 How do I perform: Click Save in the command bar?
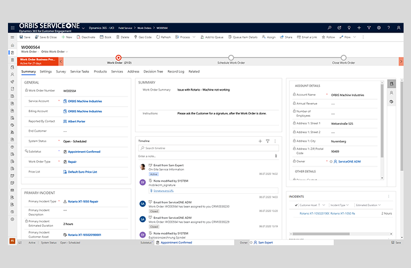click(25, 37)
